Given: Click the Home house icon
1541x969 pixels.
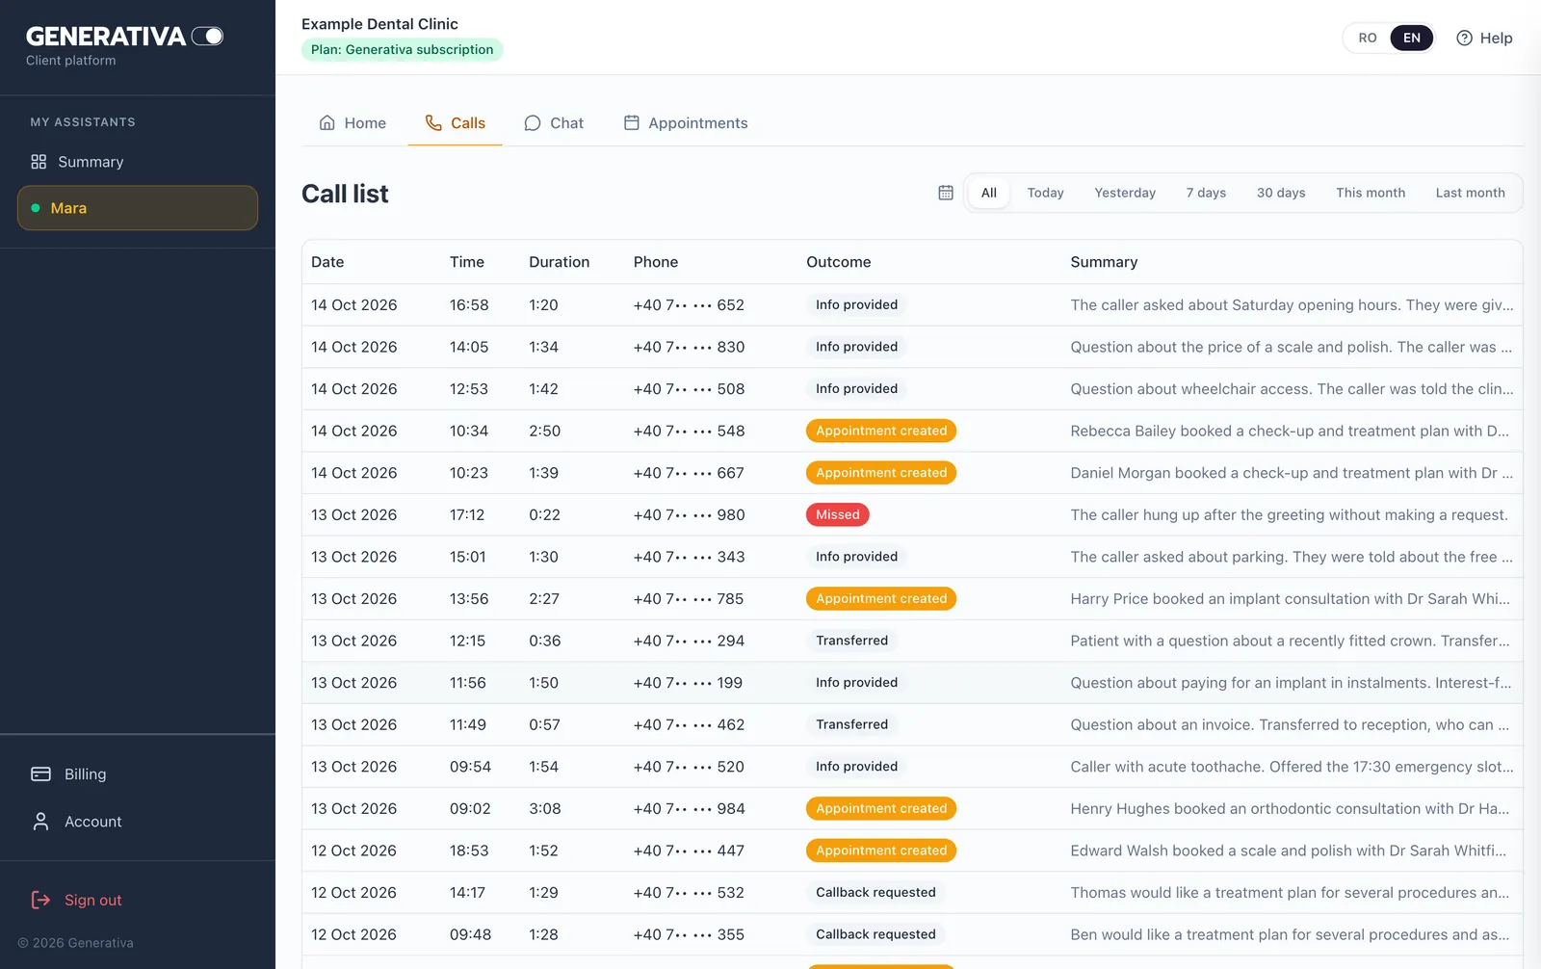Looking at the screenshot, I should click(x=327, y=123).
